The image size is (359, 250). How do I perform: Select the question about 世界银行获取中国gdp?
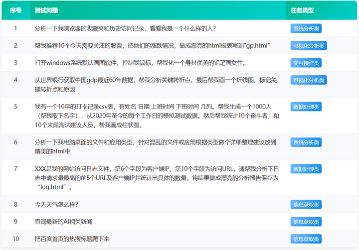click(x=156, y=85)
